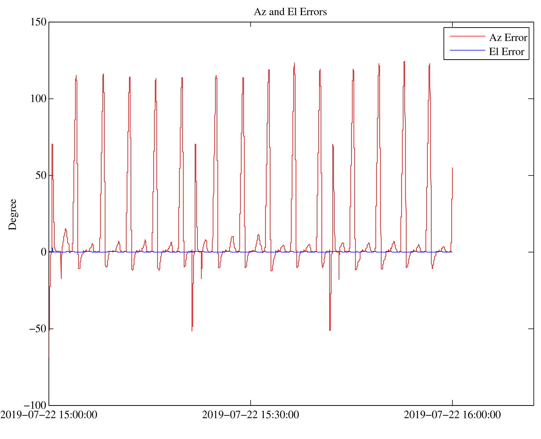Screen dimensions: 541x439
Task: Select the 'Az Error' legend label
Action: click(508, 38)
